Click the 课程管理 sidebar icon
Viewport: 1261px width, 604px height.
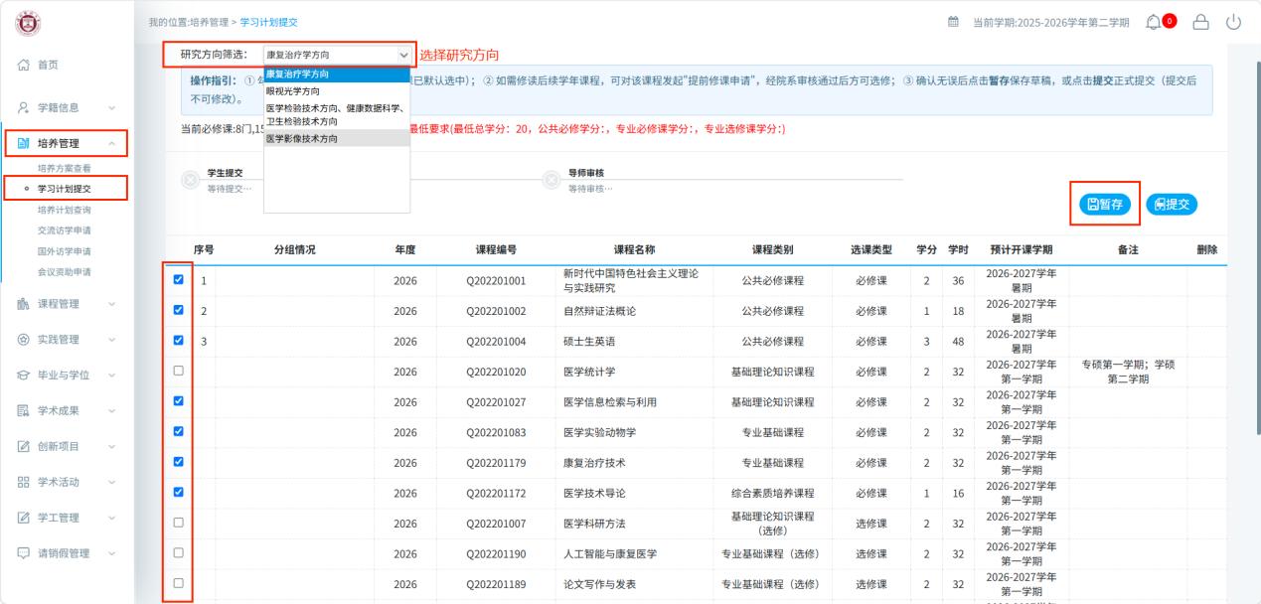click(21, 304)
